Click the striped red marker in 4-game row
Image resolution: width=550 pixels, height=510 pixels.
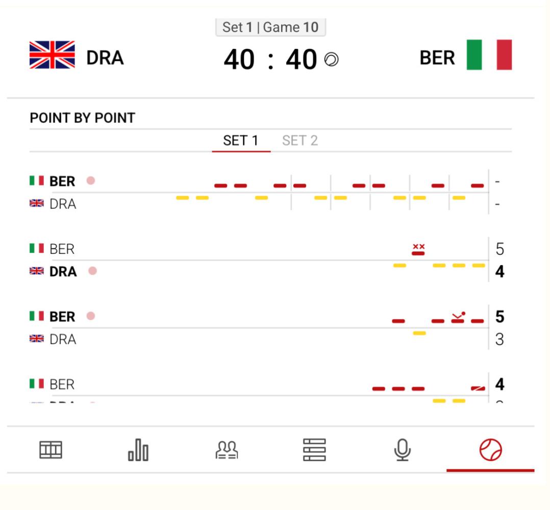tap(478, 388)
